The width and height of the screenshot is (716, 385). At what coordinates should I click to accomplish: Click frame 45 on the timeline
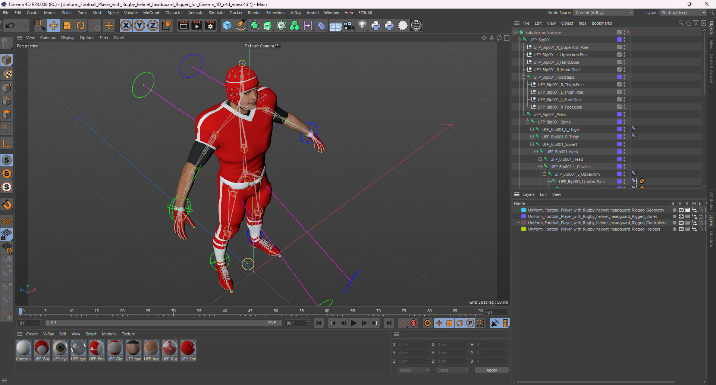[250, 311]
